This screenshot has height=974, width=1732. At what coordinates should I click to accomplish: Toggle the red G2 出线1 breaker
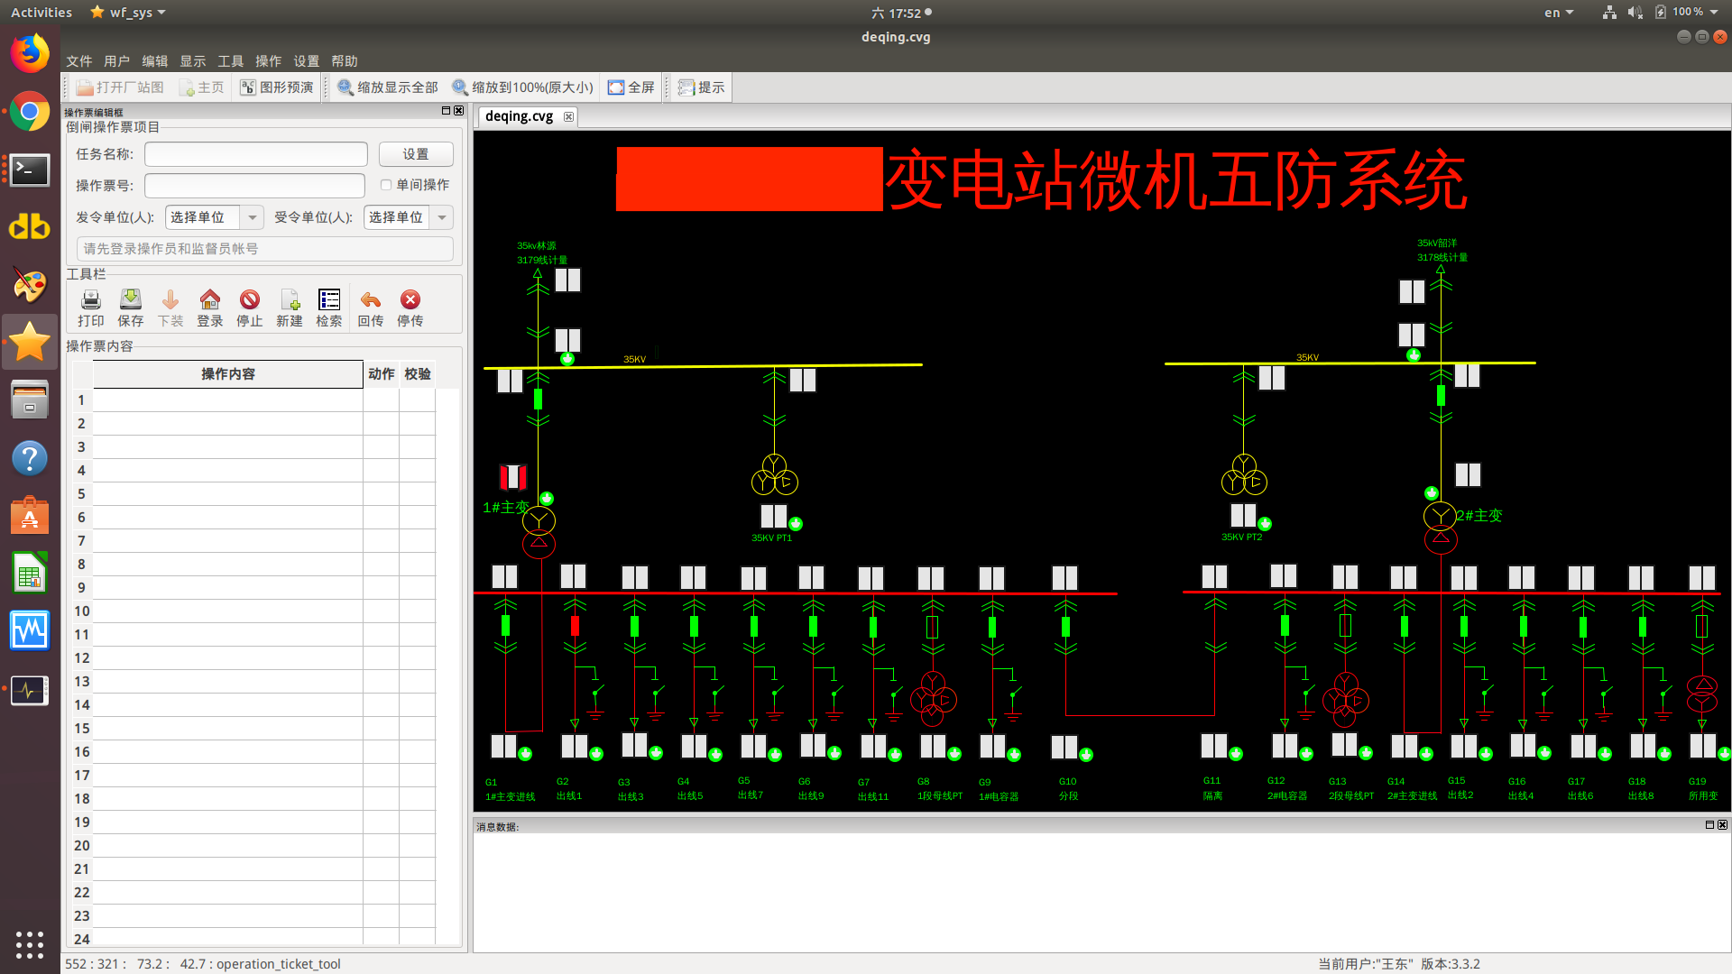575,626
